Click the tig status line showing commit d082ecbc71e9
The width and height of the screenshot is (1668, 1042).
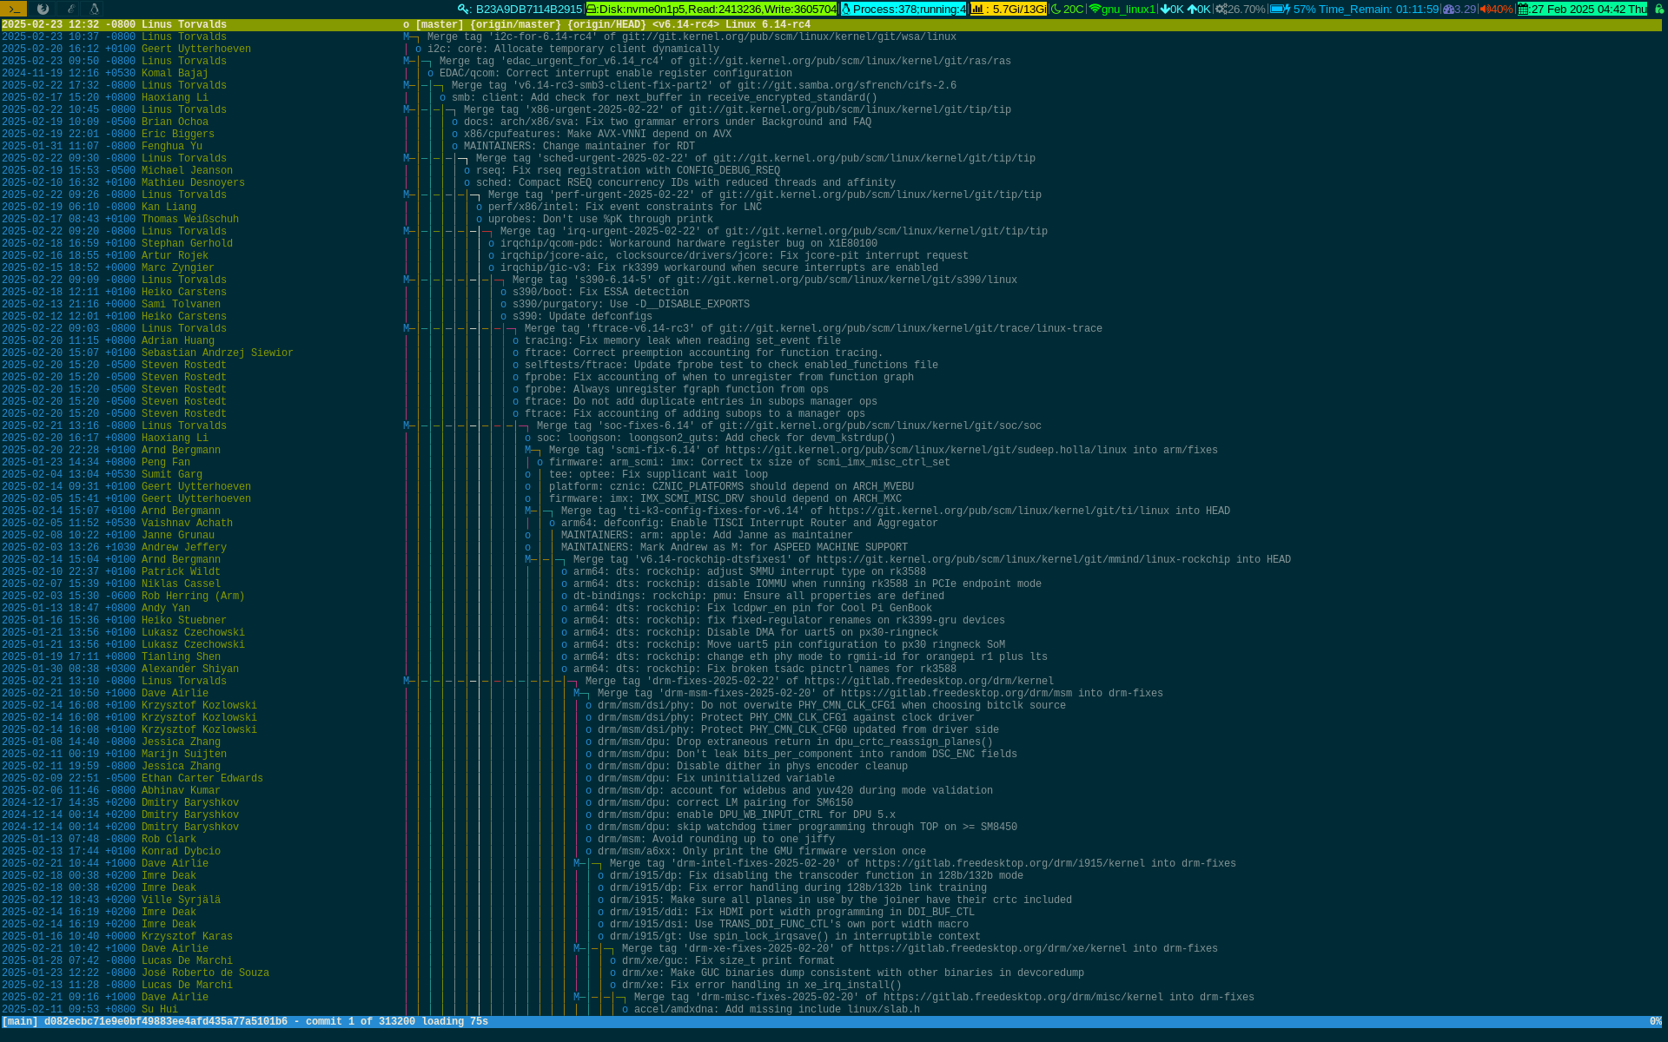831,1022
